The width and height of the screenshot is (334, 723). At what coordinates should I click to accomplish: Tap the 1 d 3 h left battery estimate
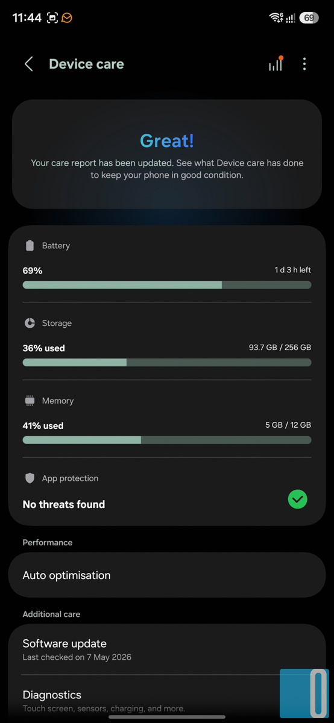293,270
